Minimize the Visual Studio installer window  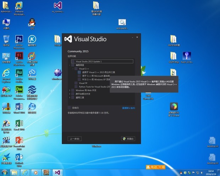click(132, 37)
